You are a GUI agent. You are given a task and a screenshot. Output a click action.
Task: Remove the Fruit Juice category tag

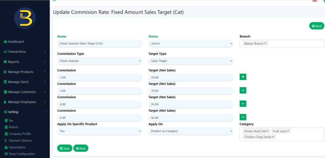(x=288, y=131)
